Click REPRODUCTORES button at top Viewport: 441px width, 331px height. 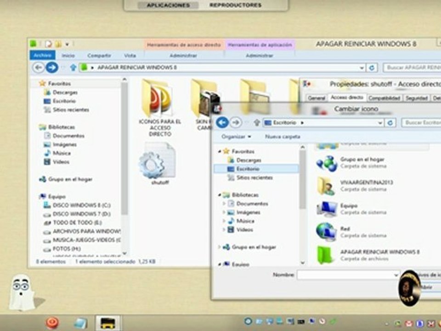coord(236,5)
